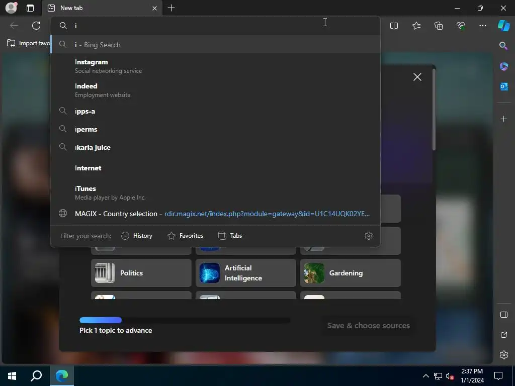The width and height of the screenshot is (515, 386).
Task: Choose the Internet suggestion
Action: pyautogui.click(x=215, y=168)
